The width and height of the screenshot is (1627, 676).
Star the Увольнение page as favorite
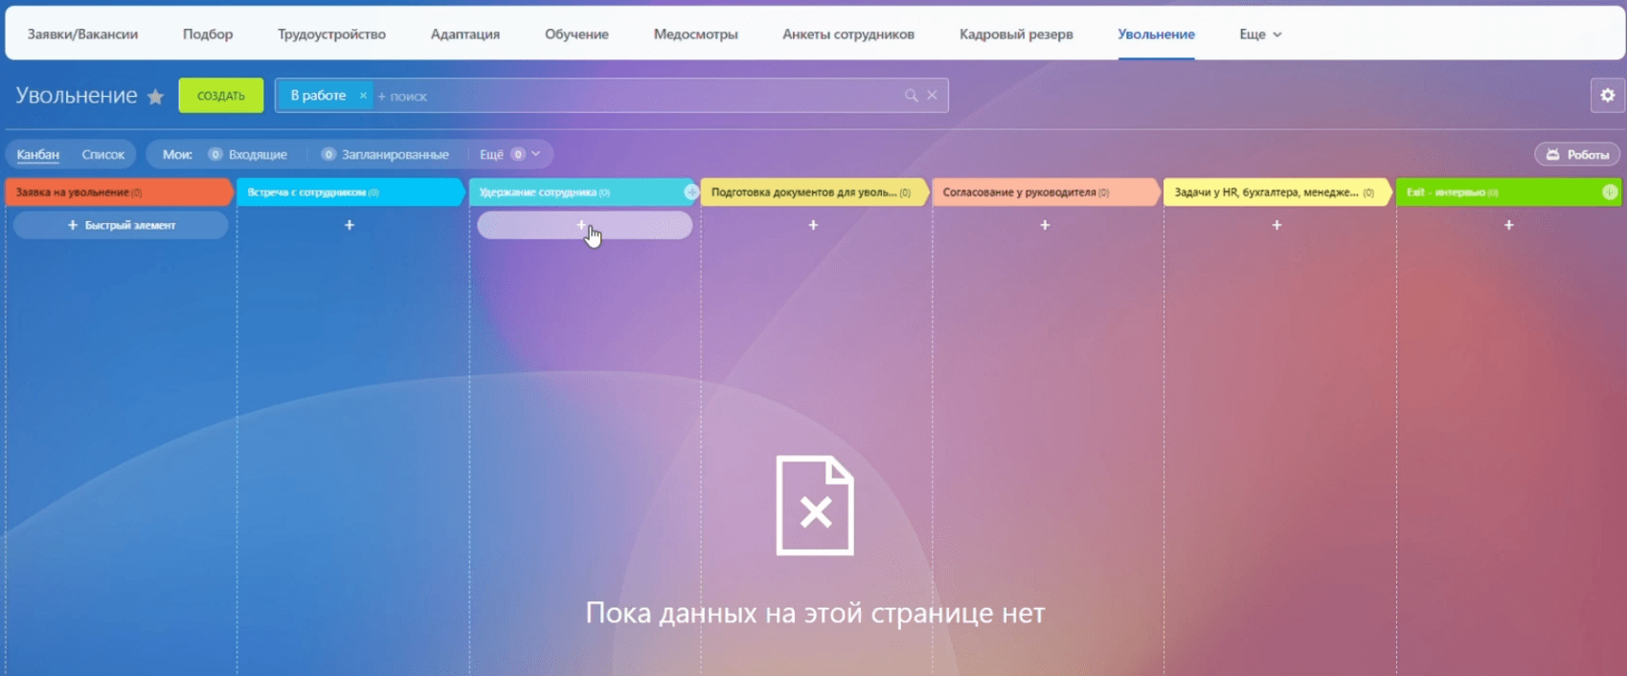(155, 97)
